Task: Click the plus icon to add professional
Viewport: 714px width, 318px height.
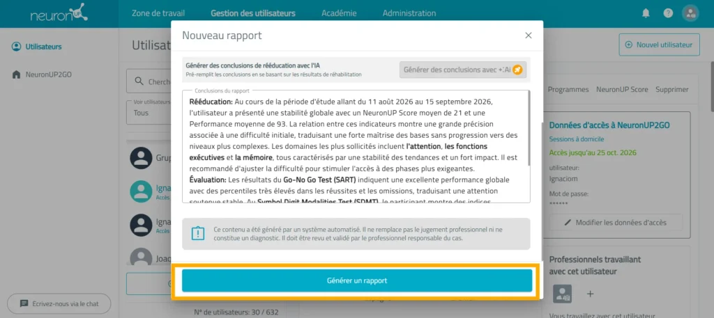Action: [590, 294]
